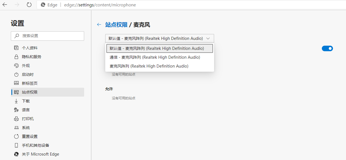Click the magnifier icon in settings search
The height and width of the screenshot is (160, 346).
coord(17,36)
